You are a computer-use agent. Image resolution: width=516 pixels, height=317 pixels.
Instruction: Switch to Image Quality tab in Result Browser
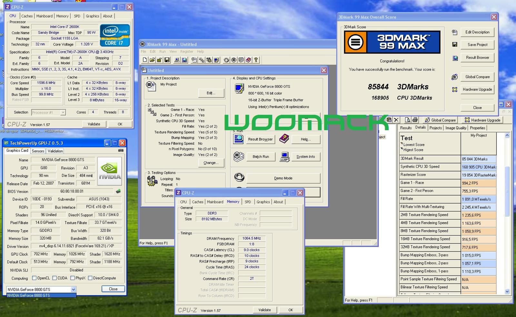[456, 128]
